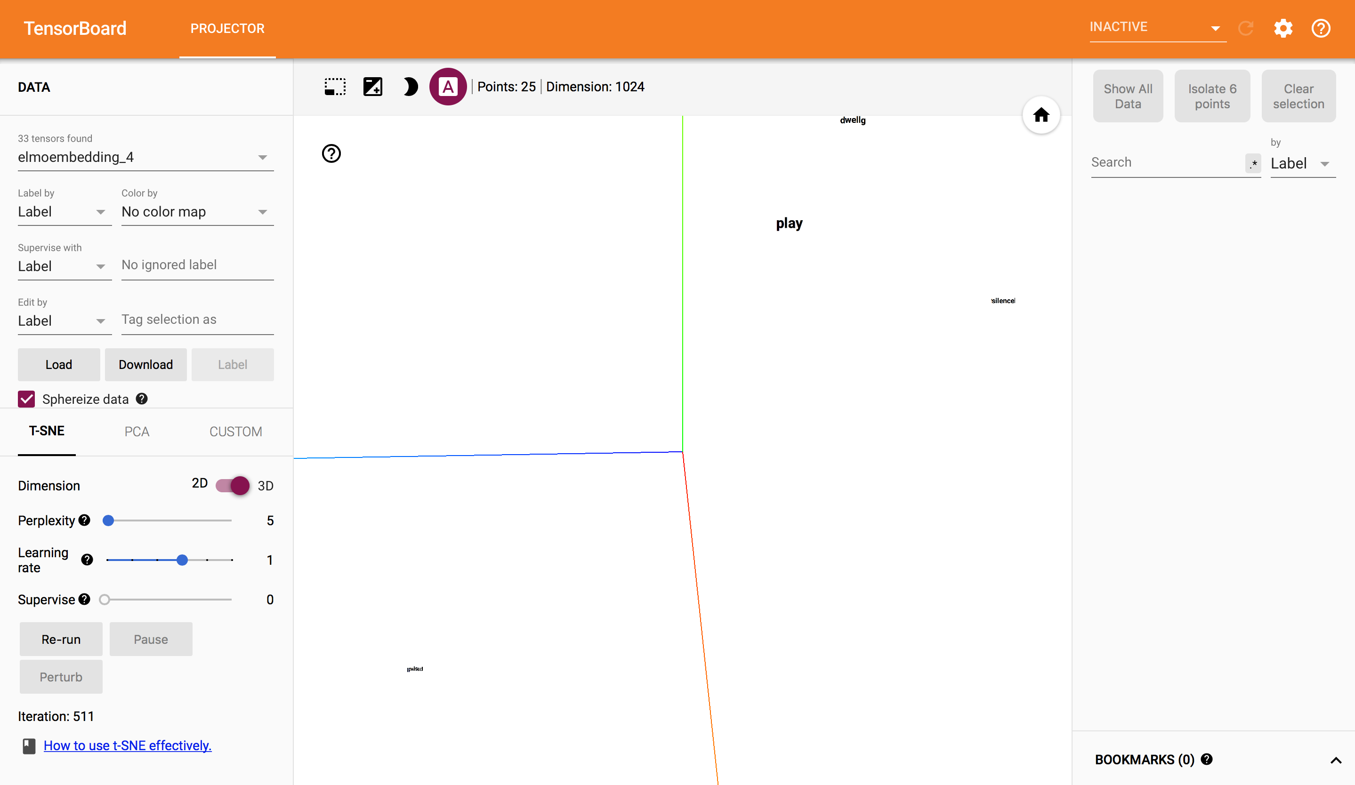Expand the Color by dropdown

197,212
